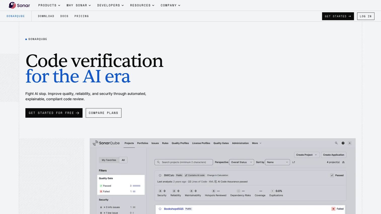Viewport: 381px width, 214px height.
Task: Filter Security by ≥ 0 info issues
Action: (x=110, y=207)
